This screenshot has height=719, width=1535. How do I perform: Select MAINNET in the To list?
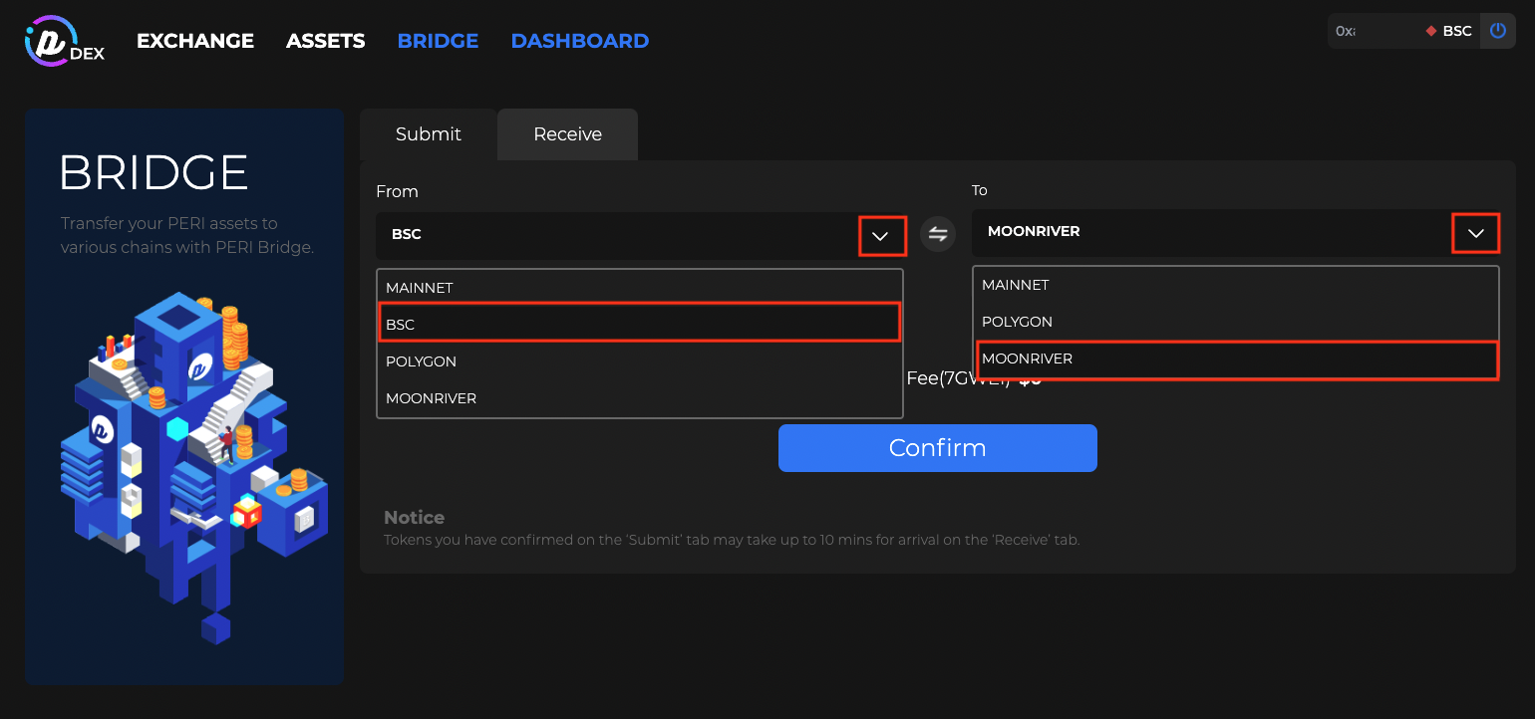(1236, 285)
